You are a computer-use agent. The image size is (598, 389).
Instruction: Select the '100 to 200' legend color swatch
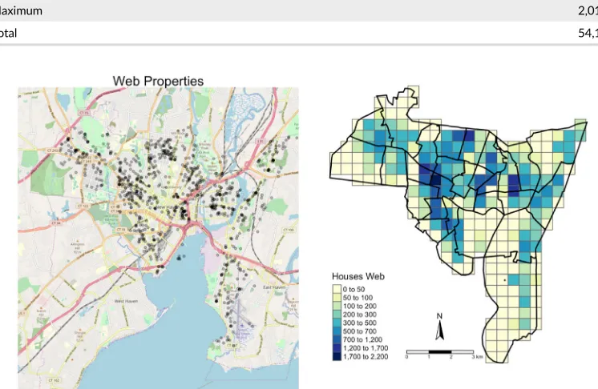pos(337,306)
